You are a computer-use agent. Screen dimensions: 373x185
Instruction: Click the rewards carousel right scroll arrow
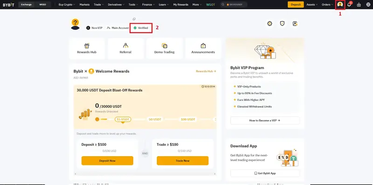[215, 174]
